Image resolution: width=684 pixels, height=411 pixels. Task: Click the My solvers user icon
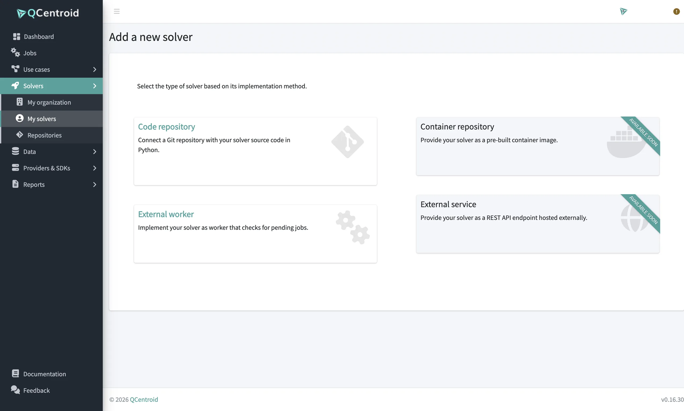[x=20, y=118]
